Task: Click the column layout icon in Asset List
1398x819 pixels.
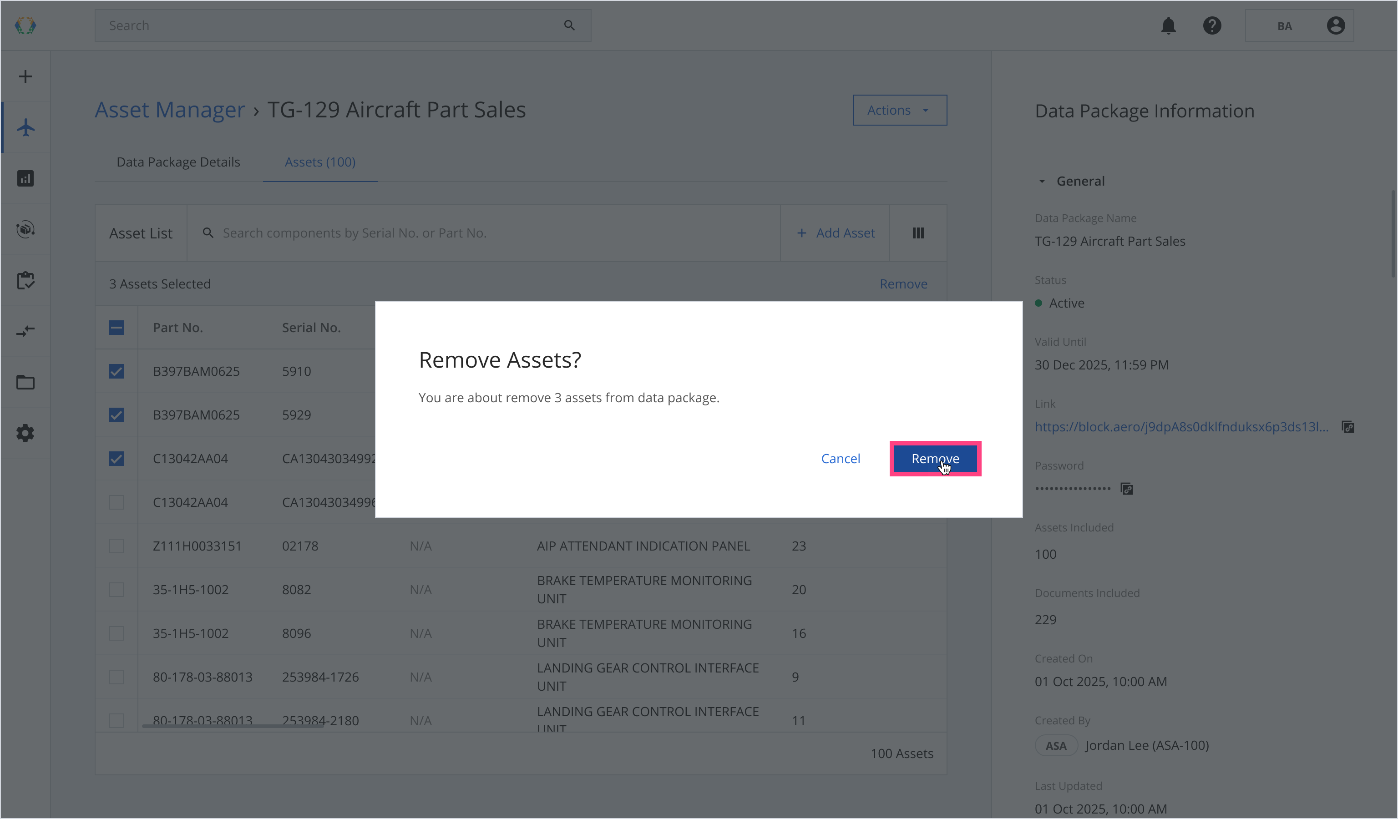Action: [918, 233]
